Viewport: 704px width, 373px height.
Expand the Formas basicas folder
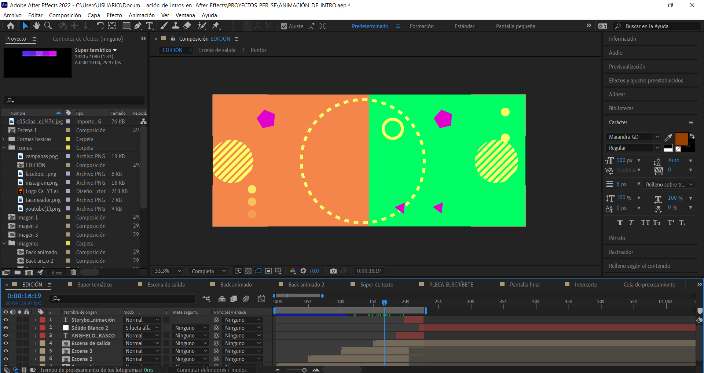[x=4, y=139]
